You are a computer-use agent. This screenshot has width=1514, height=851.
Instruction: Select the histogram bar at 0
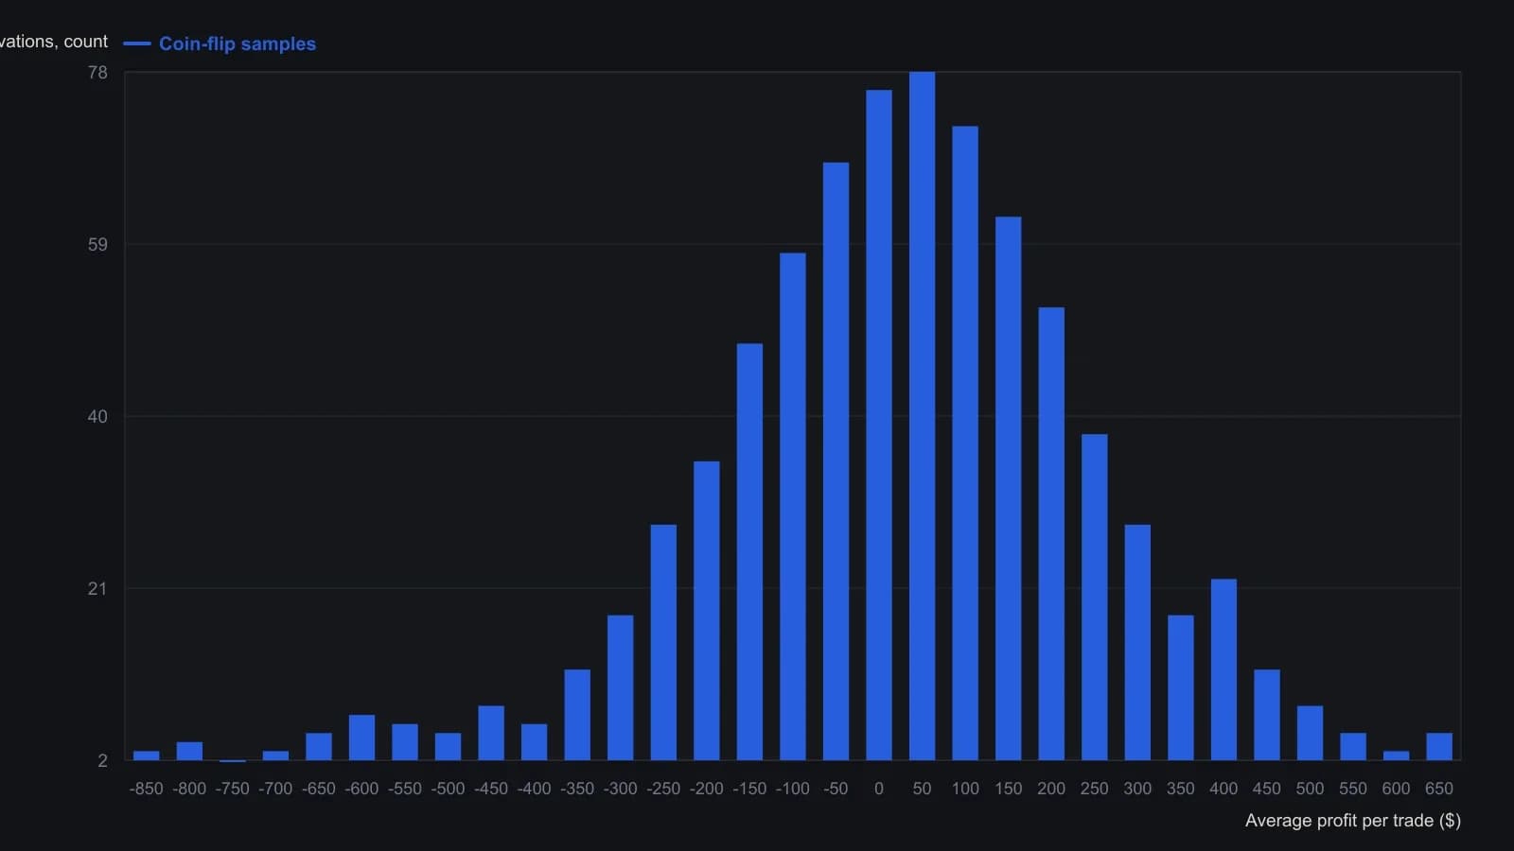click(879, 425)
